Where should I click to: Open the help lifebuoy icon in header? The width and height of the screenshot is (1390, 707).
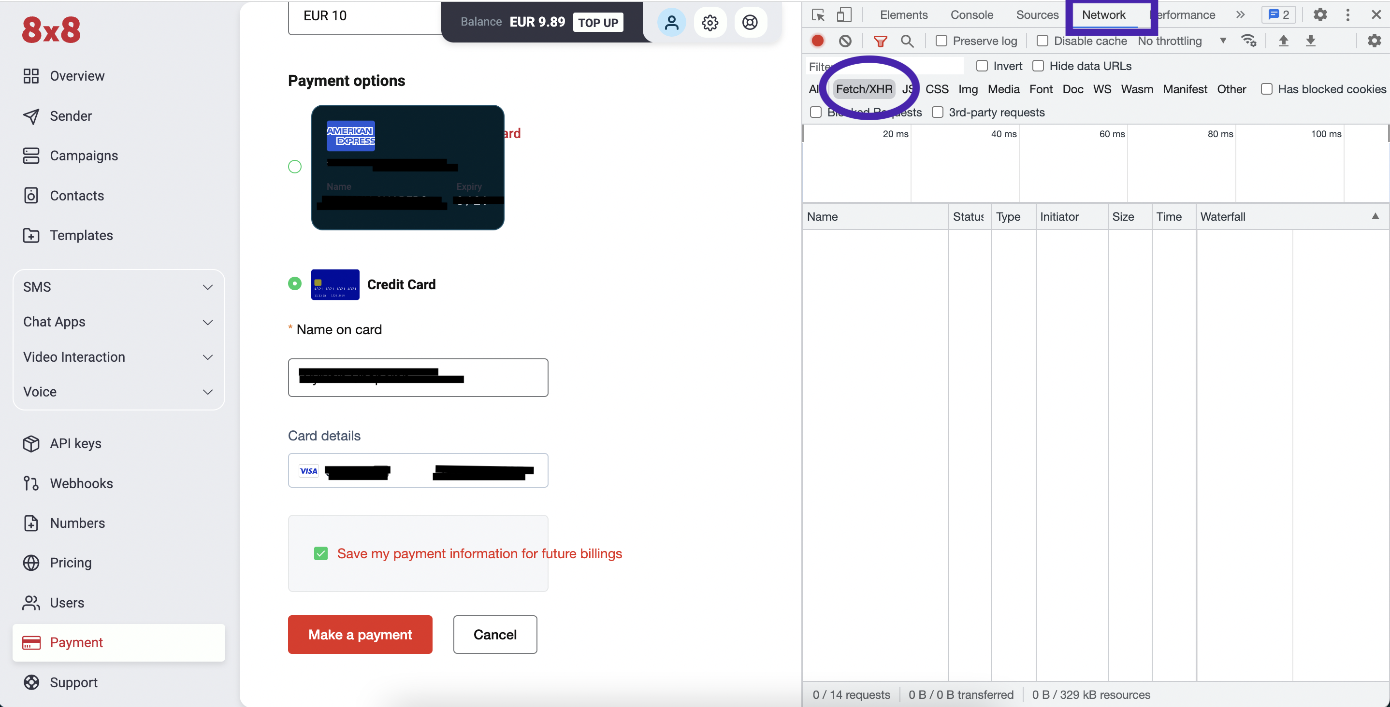point(750,22)
